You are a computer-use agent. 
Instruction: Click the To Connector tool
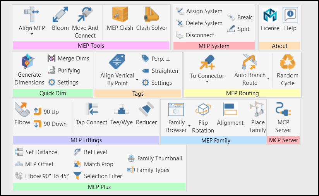[207, 67]
